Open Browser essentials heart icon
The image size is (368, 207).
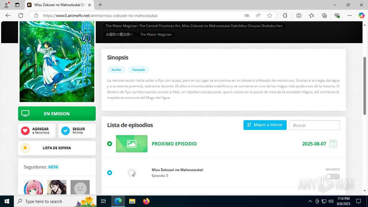pyautogui.click(x=337, y=16)
